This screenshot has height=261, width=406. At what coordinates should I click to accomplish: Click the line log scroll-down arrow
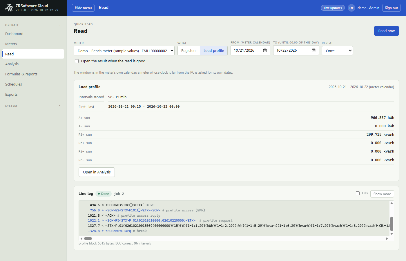tap(391, 234)
